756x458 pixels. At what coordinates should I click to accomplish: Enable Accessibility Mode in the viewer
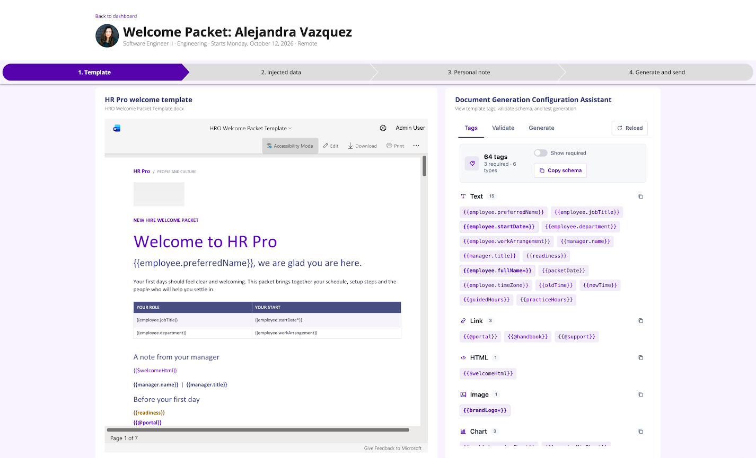pos(290,146)
